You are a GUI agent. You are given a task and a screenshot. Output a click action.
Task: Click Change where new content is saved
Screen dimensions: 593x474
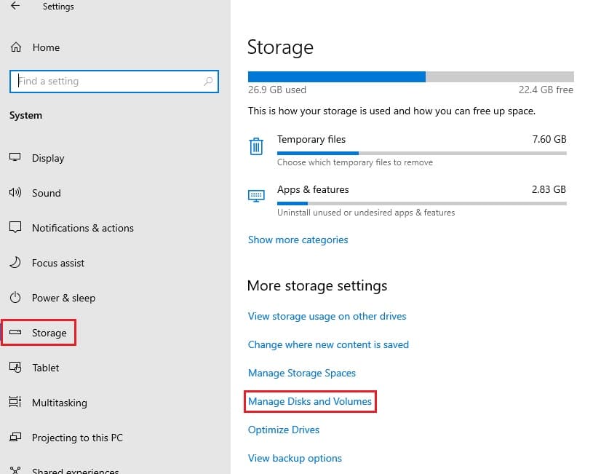click(328, 344)
